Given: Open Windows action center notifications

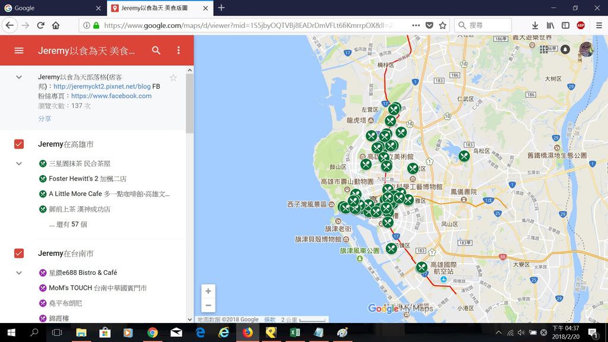Looking at the screenshot, I should point(593,332).
